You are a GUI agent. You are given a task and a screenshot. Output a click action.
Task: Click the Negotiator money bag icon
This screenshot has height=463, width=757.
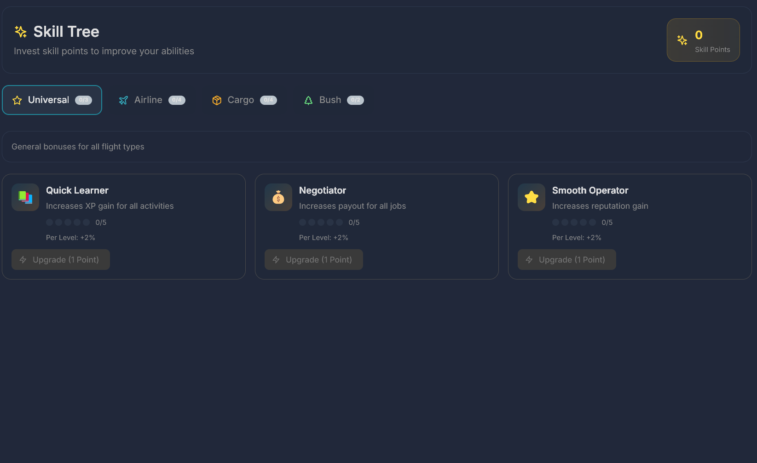[278, 197]
